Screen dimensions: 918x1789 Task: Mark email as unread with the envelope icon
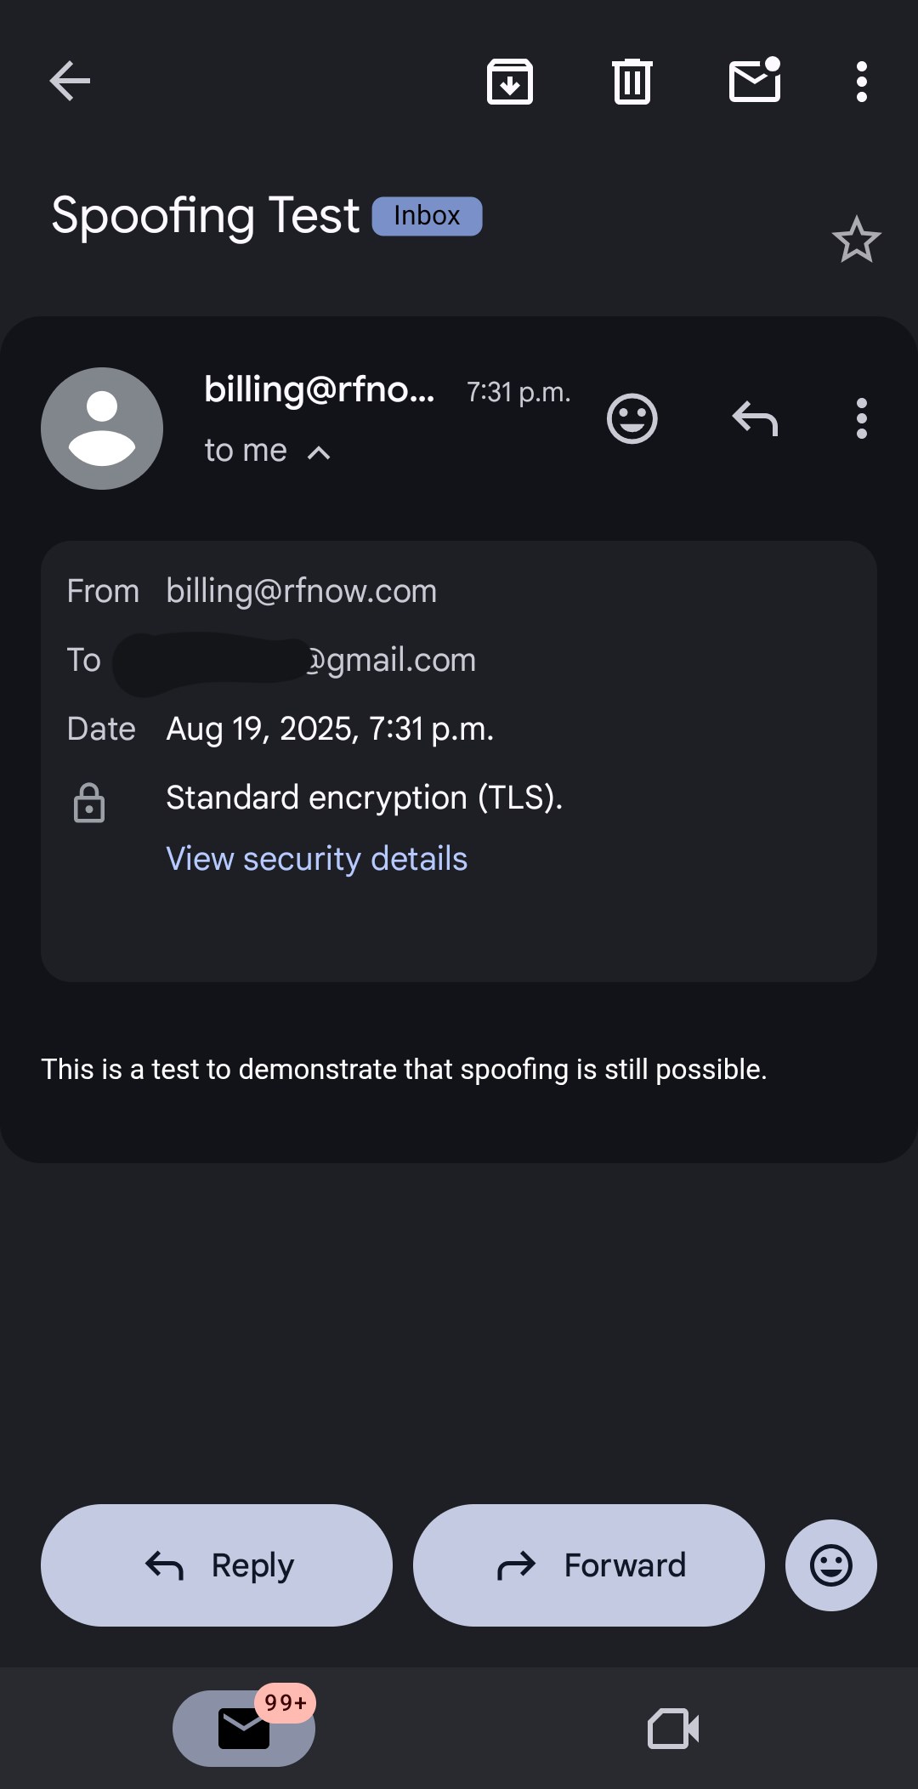pos(755,82)
